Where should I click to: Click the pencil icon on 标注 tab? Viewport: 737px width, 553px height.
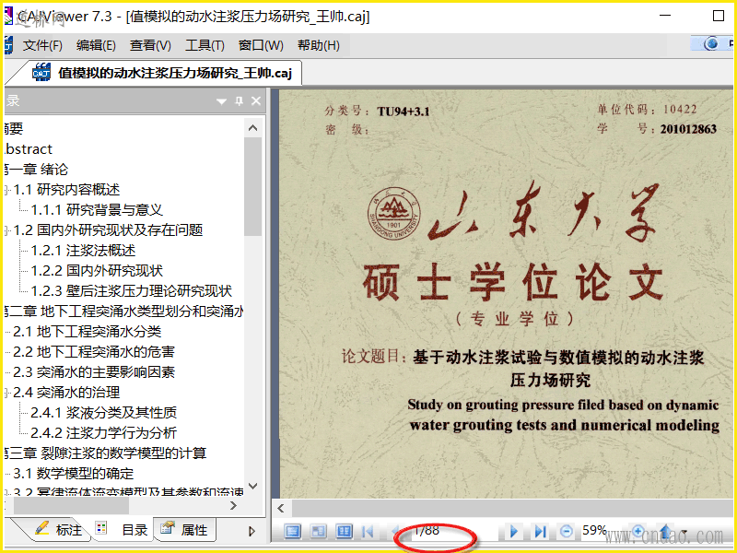41,528
